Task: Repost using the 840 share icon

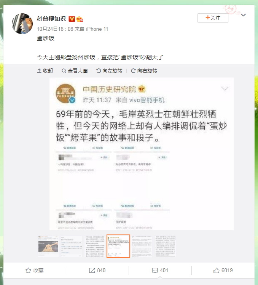Action: point(97,270)
